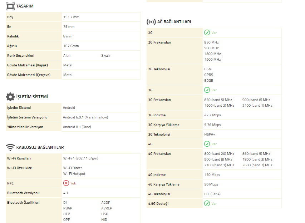Click the weight value 167 Gram

tap(71, 46)
